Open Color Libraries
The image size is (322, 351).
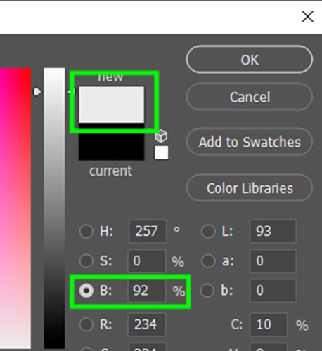(250, 188)
